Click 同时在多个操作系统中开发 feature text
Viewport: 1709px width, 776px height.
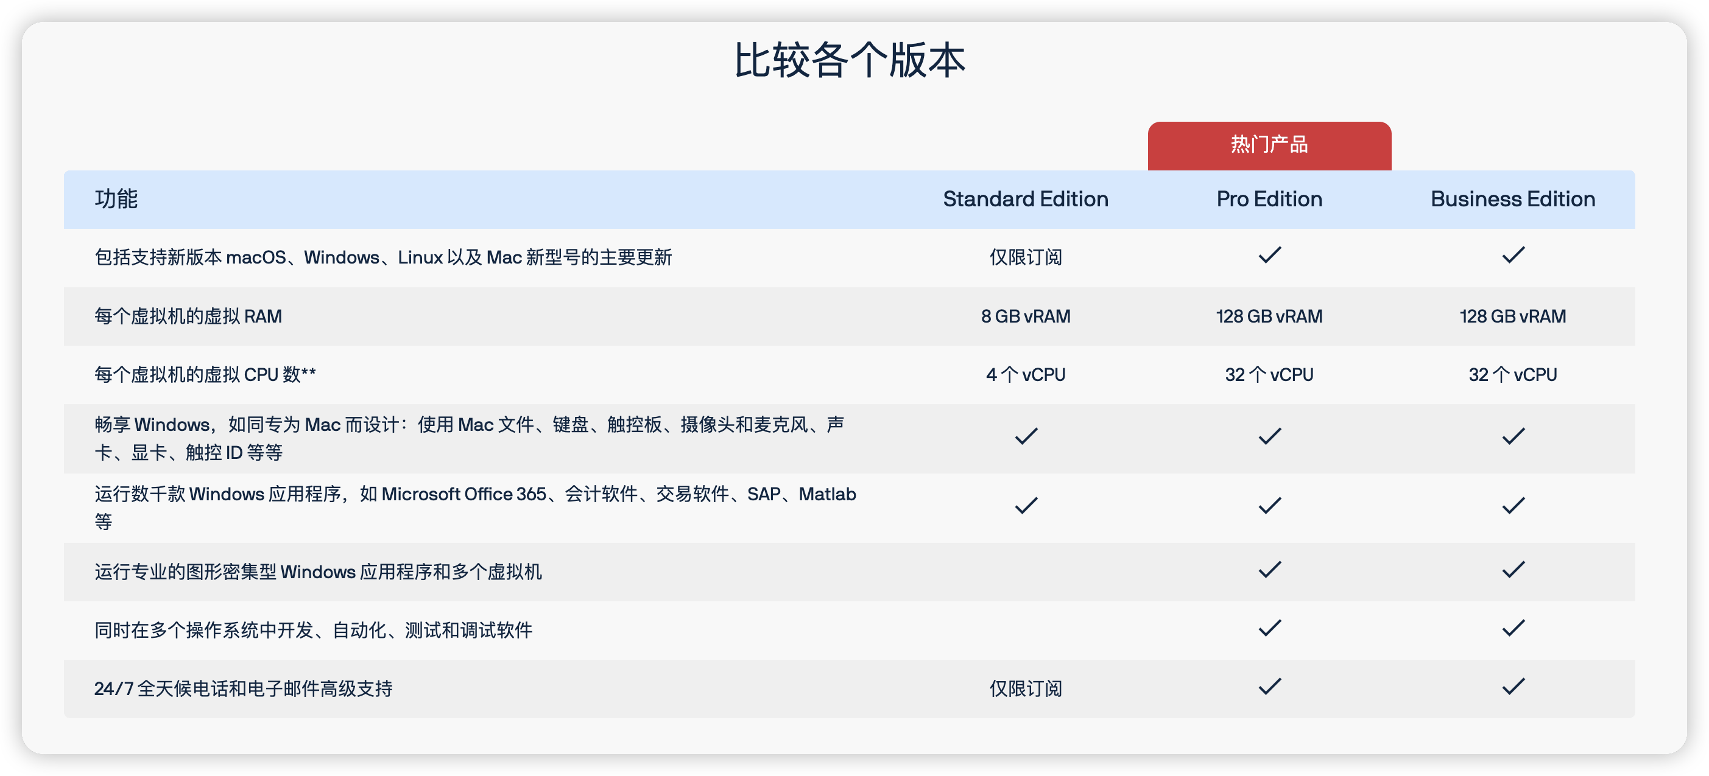[313, 630]
